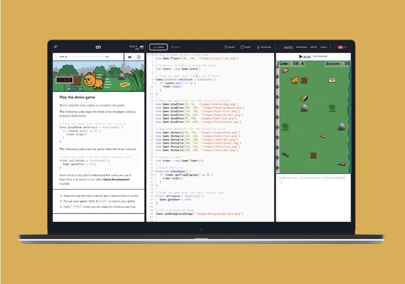Click the task drag handle dots beside Task 18
405x284 pixels.
pos(56,57)
